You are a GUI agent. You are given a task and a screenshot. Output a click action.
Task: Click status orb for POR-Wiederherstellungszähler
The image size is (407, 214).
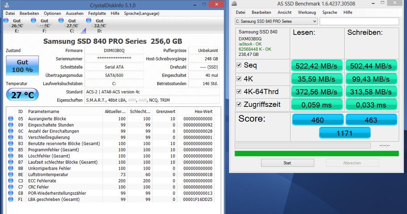click(11, 193)
